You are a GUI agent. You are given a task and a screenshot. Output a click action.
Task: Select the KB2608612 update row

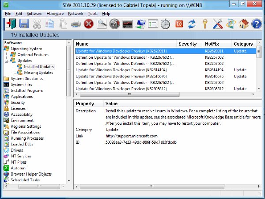tap(166, 89)
